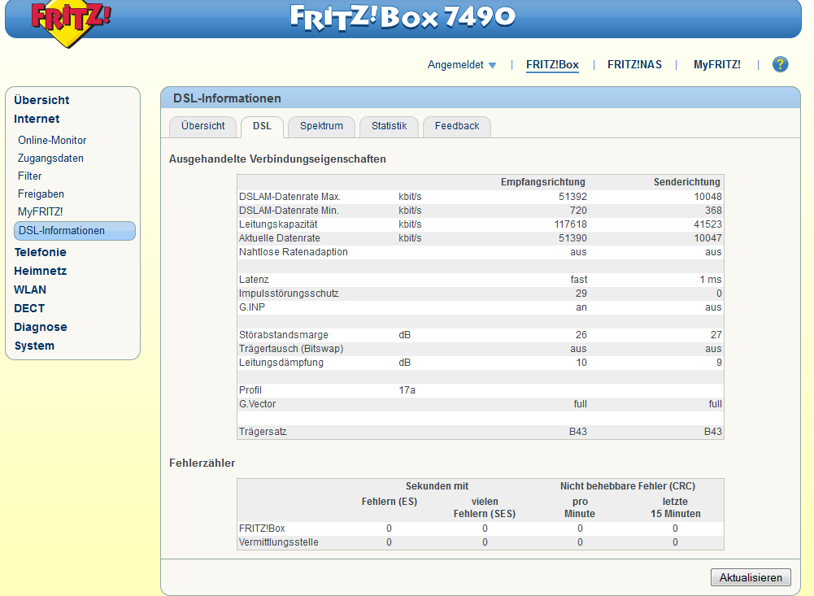Switch to the Spektrum tab
This screenshot has height=596, width=814.
click(321, 126)
